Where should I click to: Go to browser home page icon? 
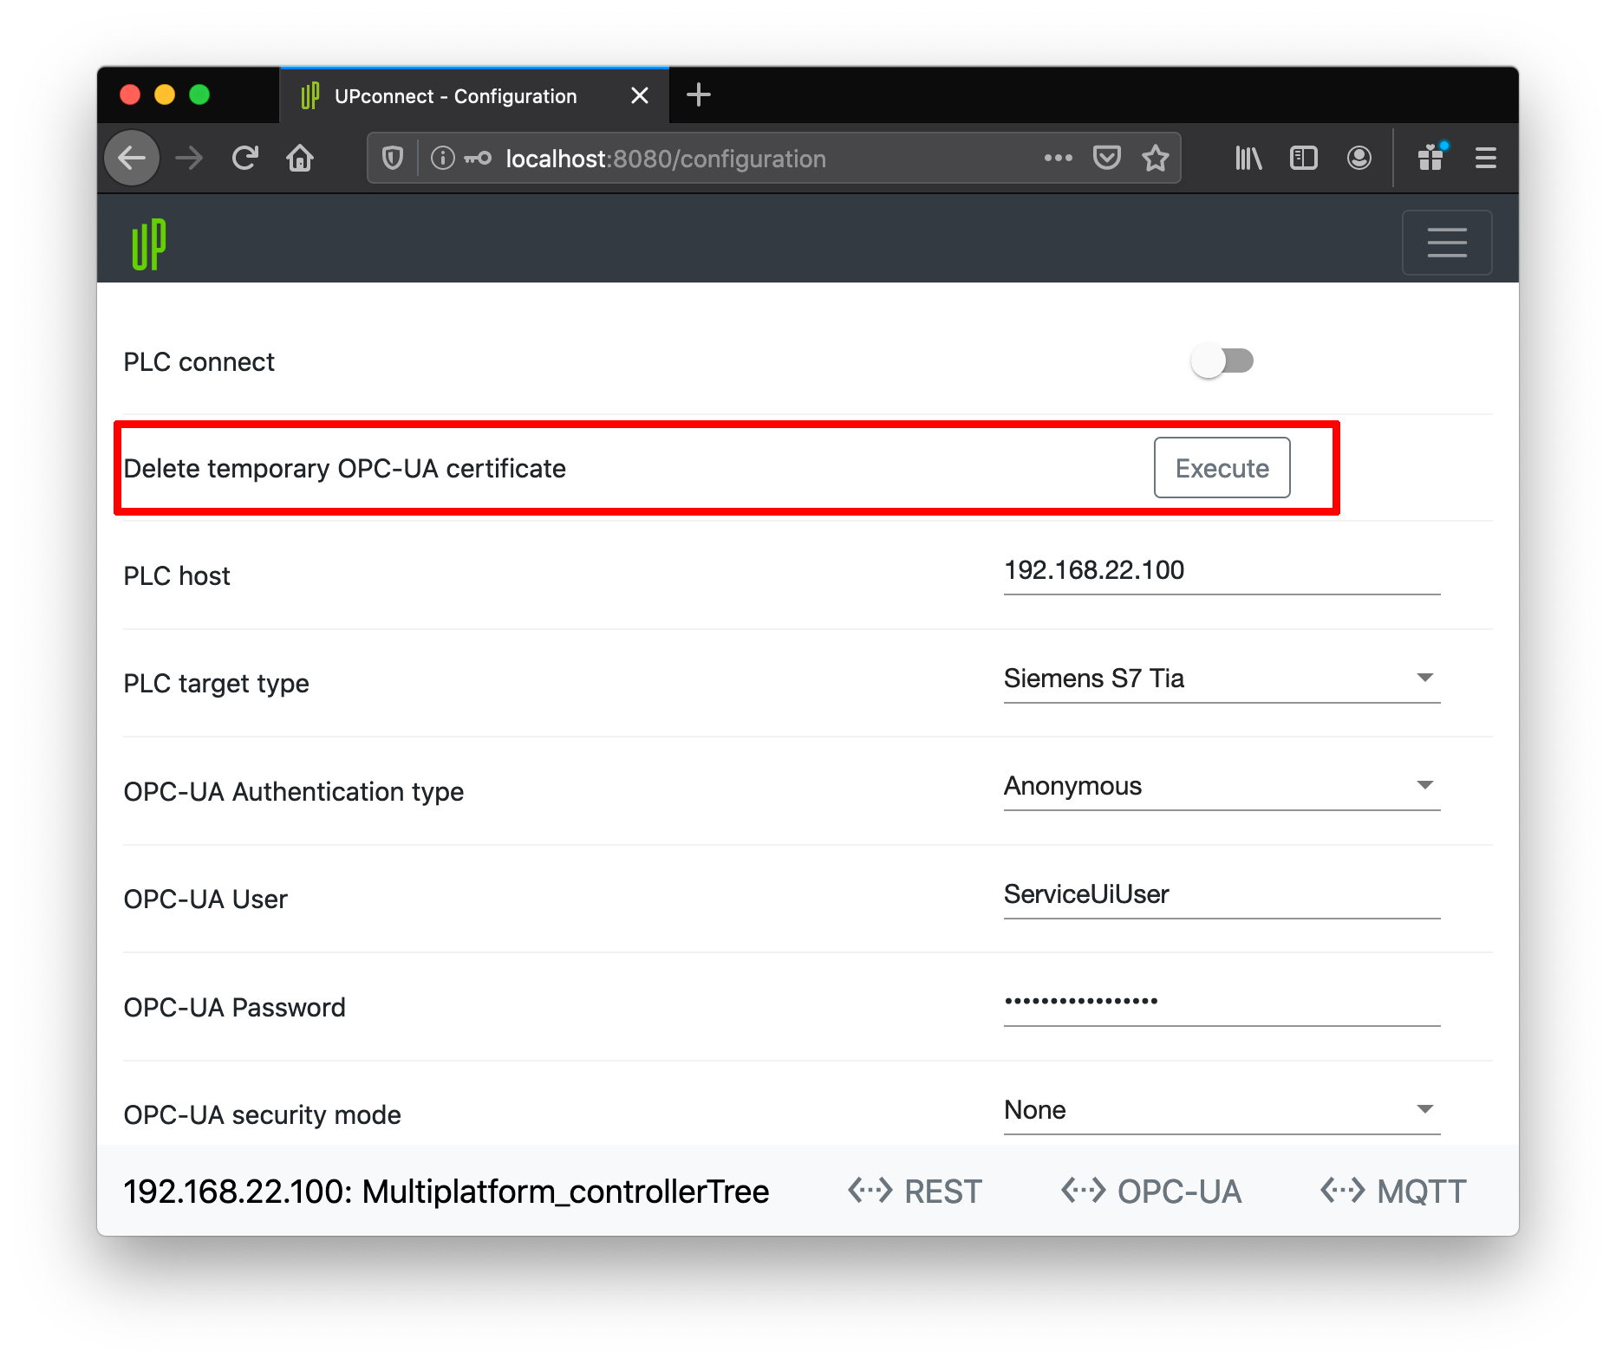point(300,159)
